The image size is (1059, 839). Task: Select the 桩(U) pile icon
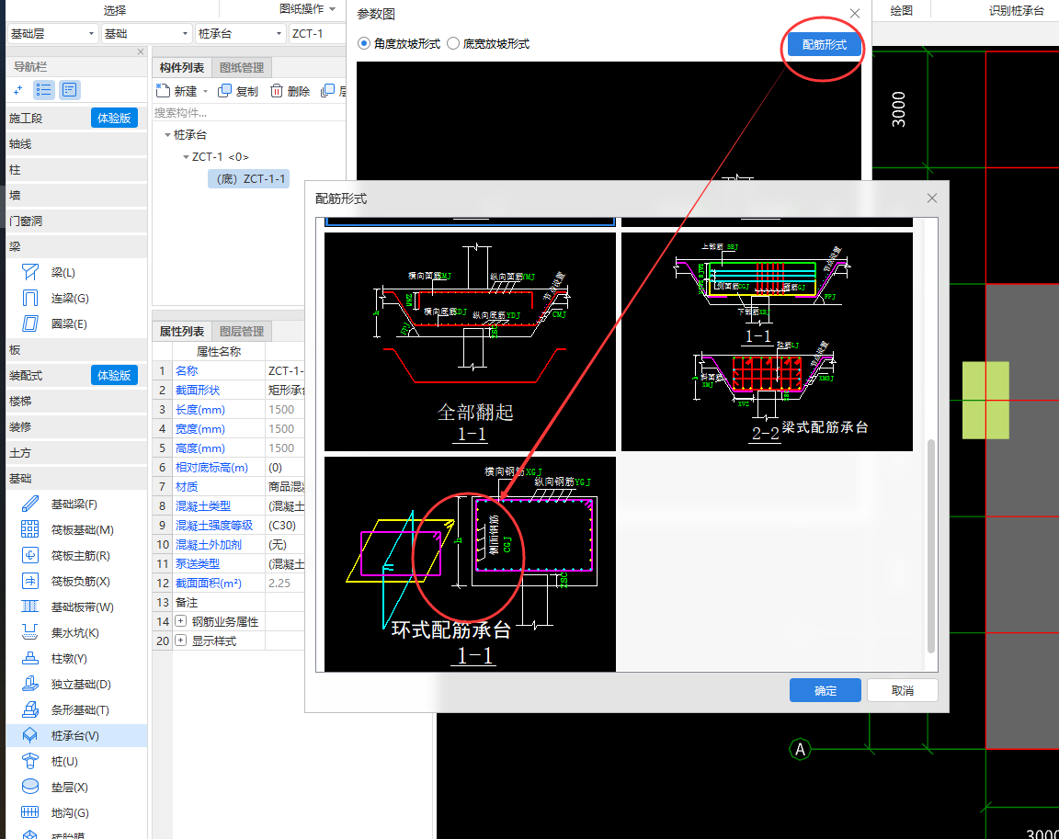click(29, 761)
